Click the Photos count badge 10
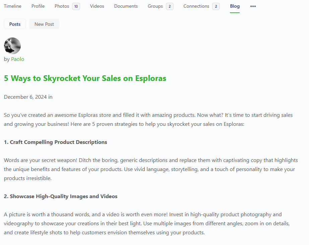Viewport: 309px width, 245px height. (x=76, y=6)
